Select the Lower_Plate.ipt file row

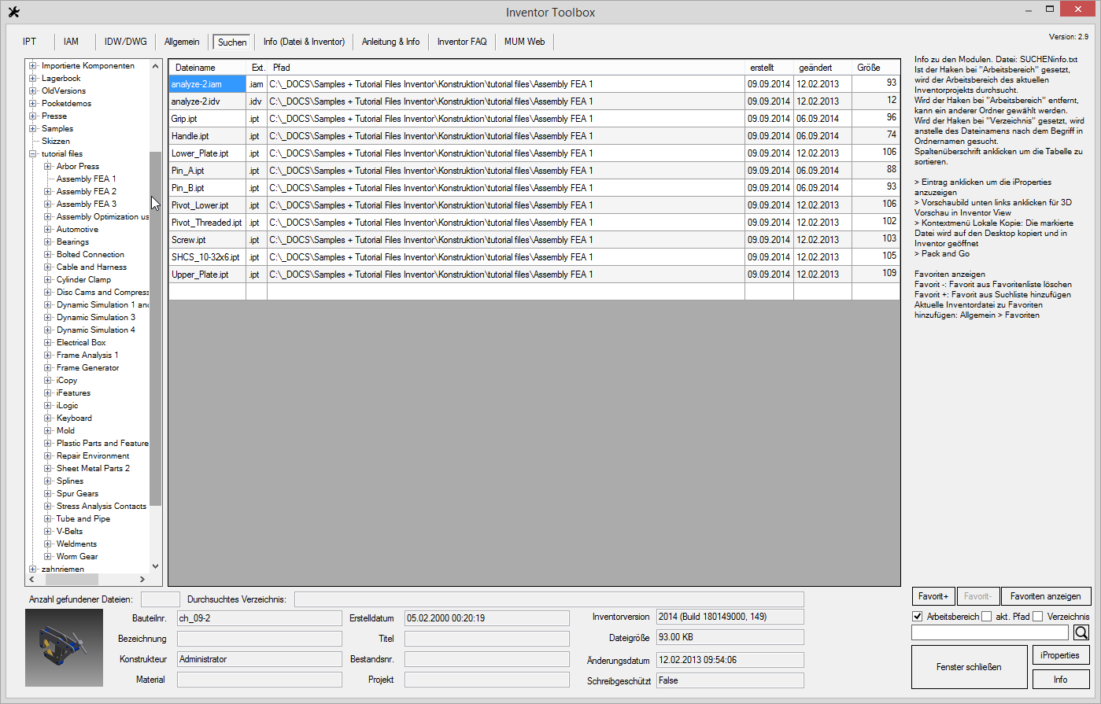[x=534, y=153]
